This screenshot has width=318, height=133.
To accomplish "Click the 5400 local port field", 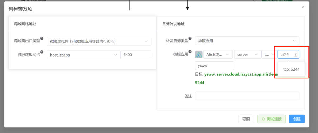I will pos(136,55).
